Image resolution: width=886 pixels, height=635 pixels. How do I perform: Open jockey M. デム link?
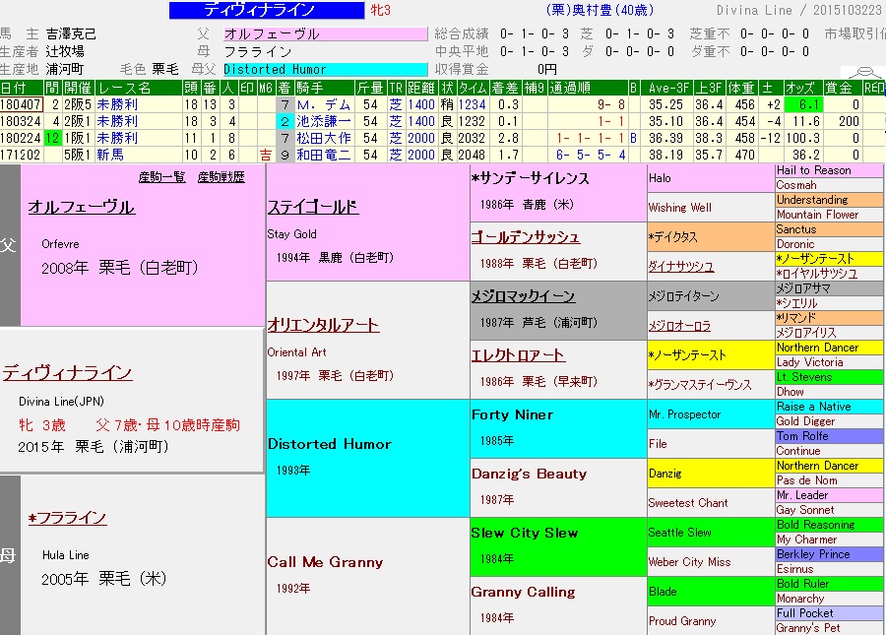point(324,104)
